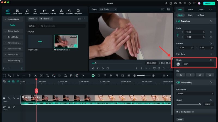Expand the Project Media tree item
The width and height of the screenshot is (218, 122).
click(x=5, y=19)
